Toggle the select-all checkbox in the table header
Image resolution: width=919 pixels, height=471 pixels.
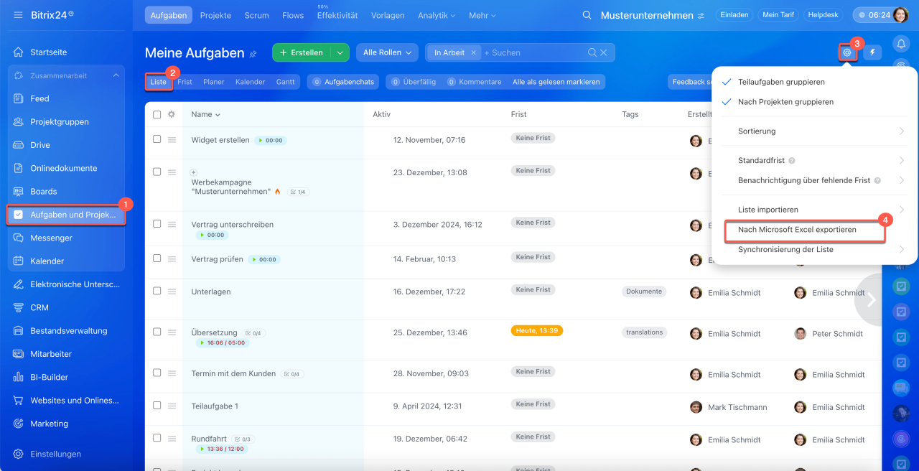click(x=157, y=114)
